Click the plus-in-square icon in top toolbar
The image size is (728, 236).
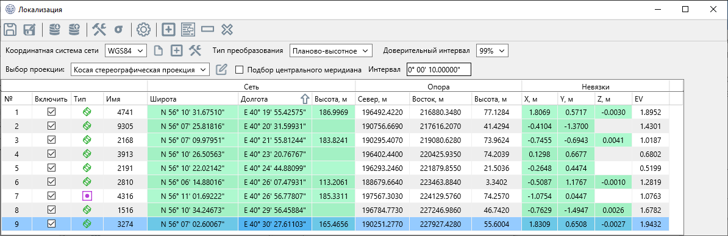point(168,30)
